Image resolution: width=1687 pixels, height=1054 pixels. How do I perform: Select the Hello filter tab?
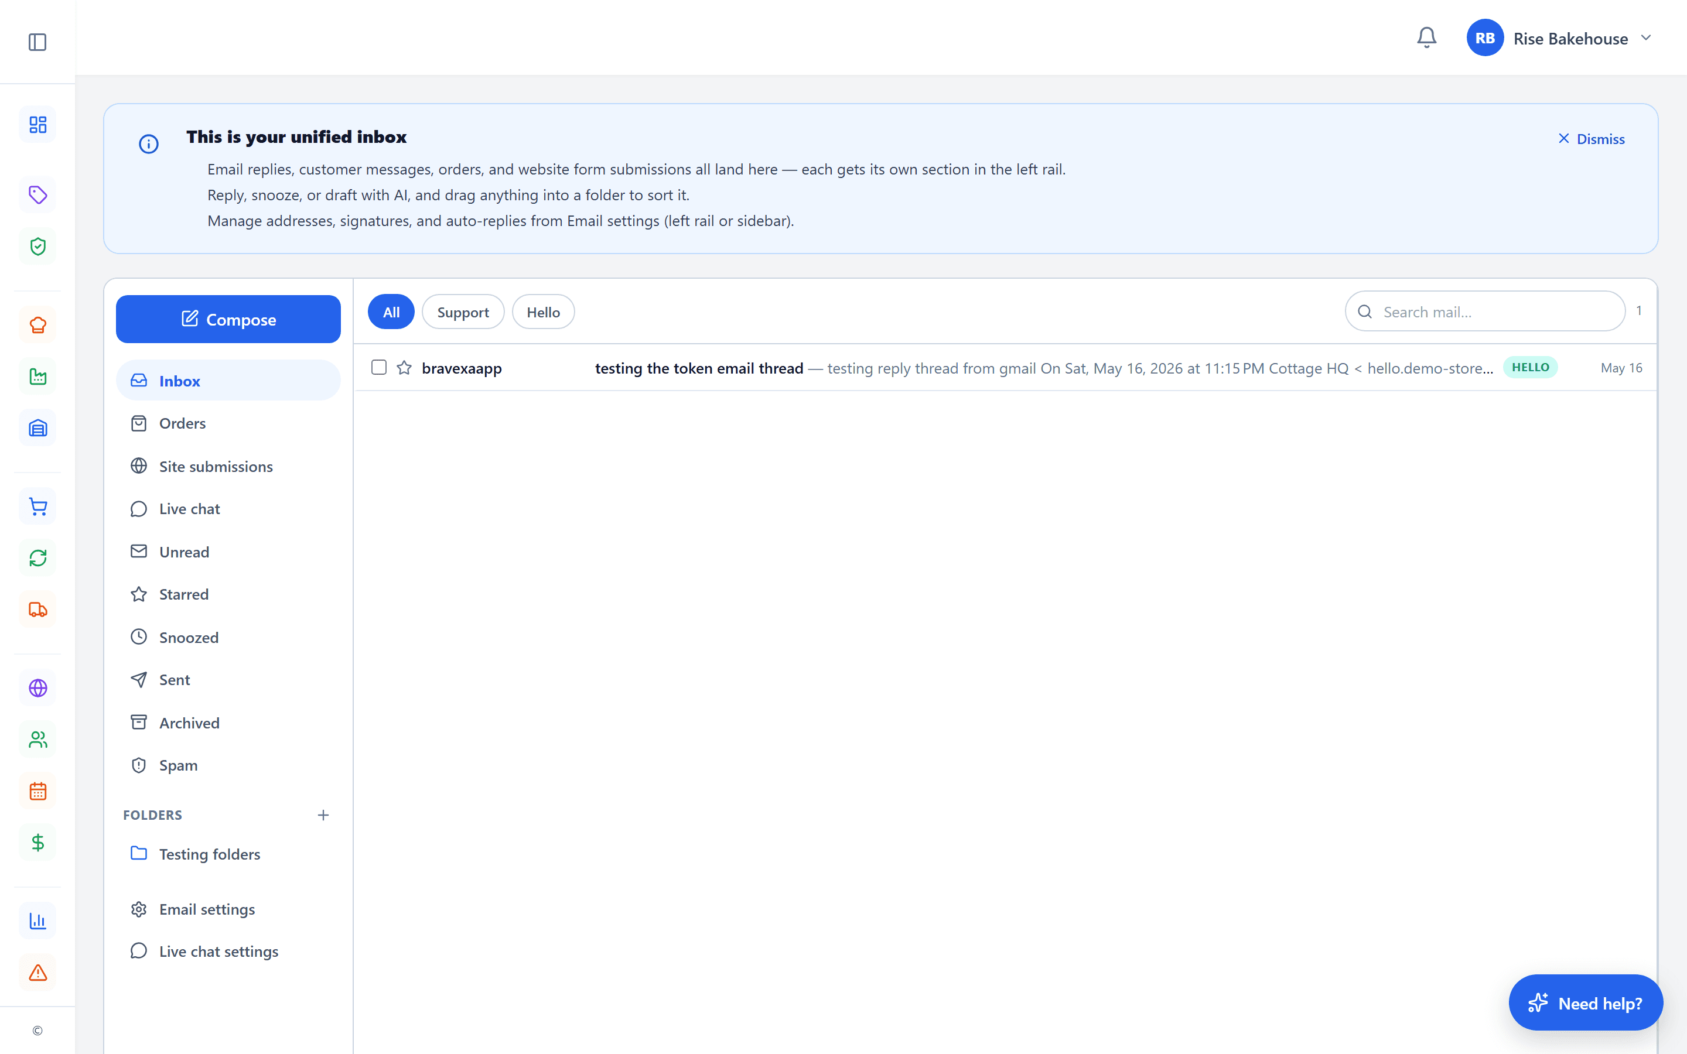pos(543,312)
